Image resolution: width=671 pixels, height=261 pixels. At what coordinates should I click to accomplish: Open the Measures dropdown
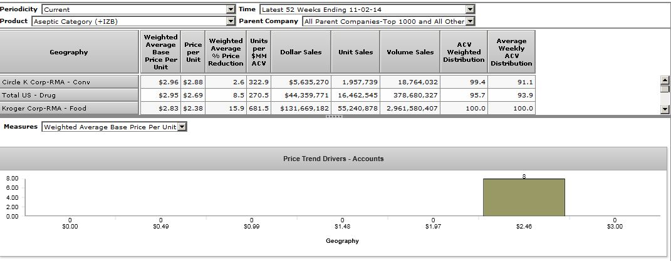[182, 127]
